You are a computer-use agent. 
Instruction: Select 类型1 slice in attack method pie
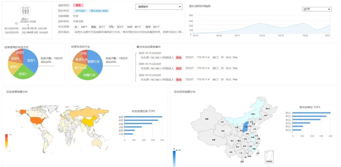click(31, 60)
